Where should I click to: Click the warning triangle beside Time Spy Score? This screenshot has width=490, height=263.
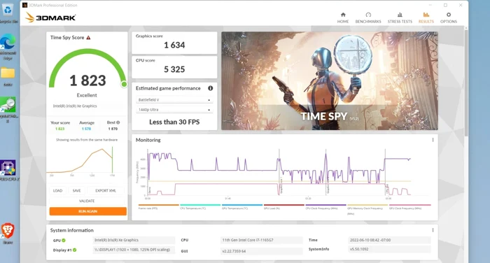pos(88,38)
